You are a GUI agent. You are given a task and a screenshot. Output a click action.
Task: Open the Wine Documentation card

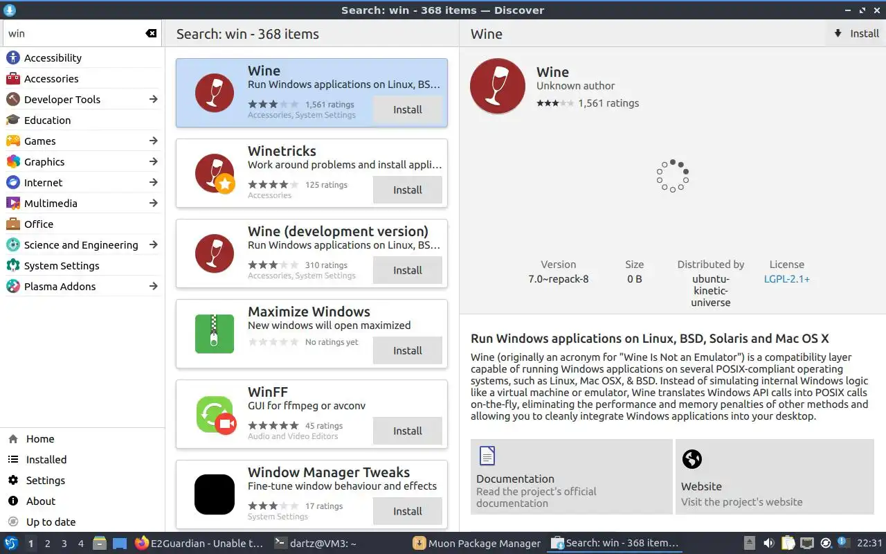tap(572, 476)
